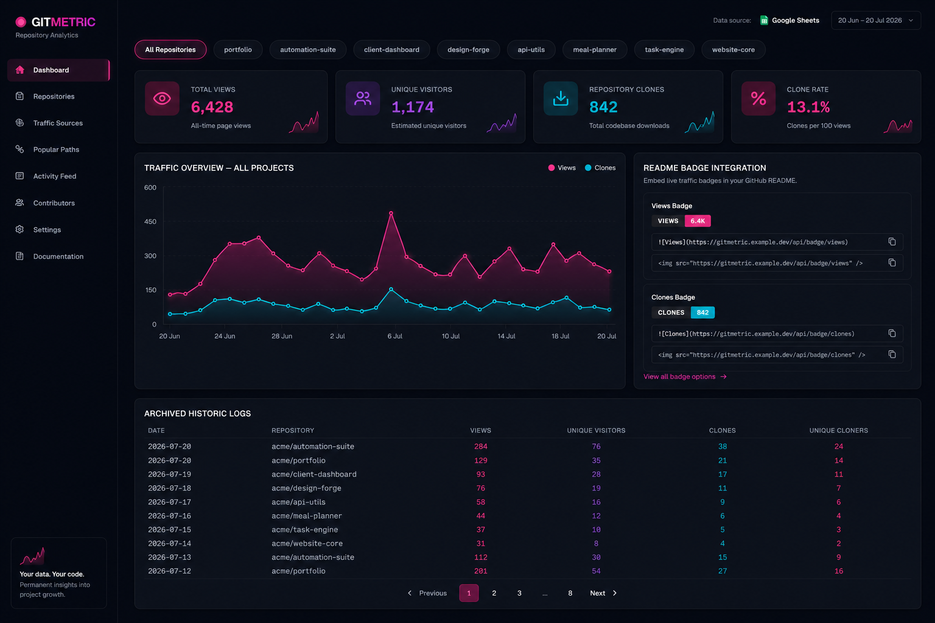Copy the Clones badge img HTML snippet

pos(892,355)
